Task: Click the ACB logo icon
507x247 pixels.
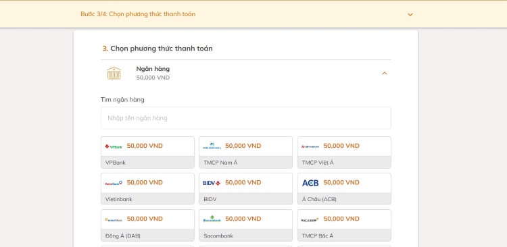Action: pos(310,183)
